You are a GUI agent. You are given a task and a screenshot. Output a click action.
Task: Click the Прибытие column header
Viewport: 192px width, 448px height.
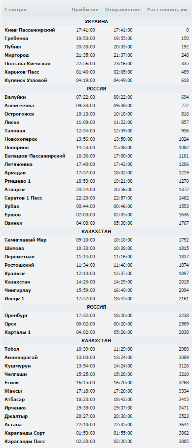(x=85, y=10)
